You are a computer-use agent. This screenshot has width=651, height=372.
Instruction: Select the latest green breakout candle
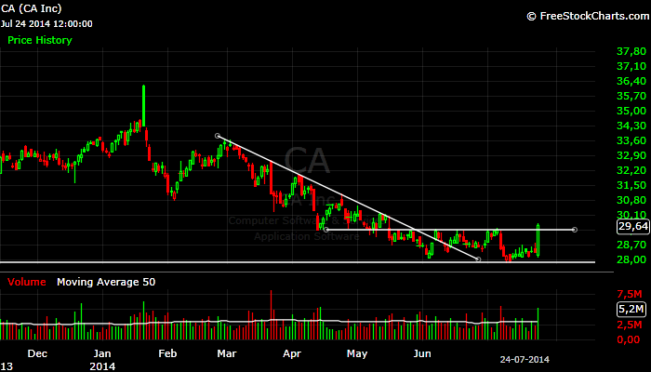tap(538, 240)
